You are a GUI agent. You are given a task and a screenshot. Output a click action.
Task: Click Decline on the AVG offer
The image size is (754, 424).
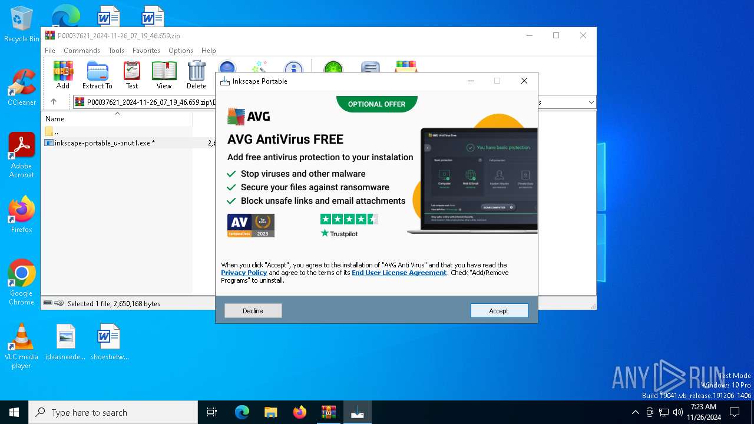pyautogui.click(x=253, y=310)
